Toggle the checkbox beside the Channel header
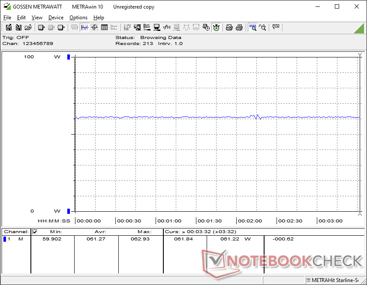Viewport: 367px width, 285px height. tap(35, 232)
